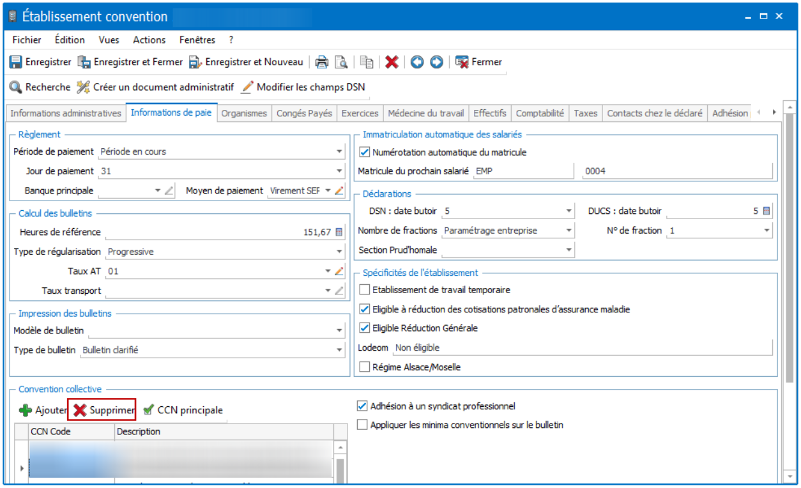Open the Fichier menu
Image resolution: width=801 pixels, height=488 pixels.
(27, 40)
